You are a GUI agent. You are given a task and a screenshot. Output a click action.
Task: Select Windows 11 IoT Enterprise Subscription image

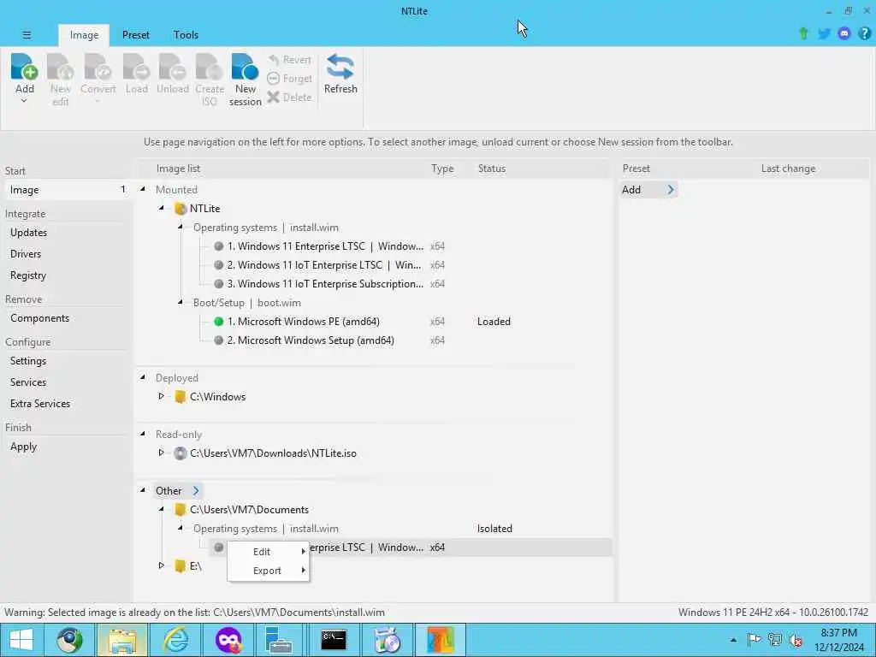(325, 284)
